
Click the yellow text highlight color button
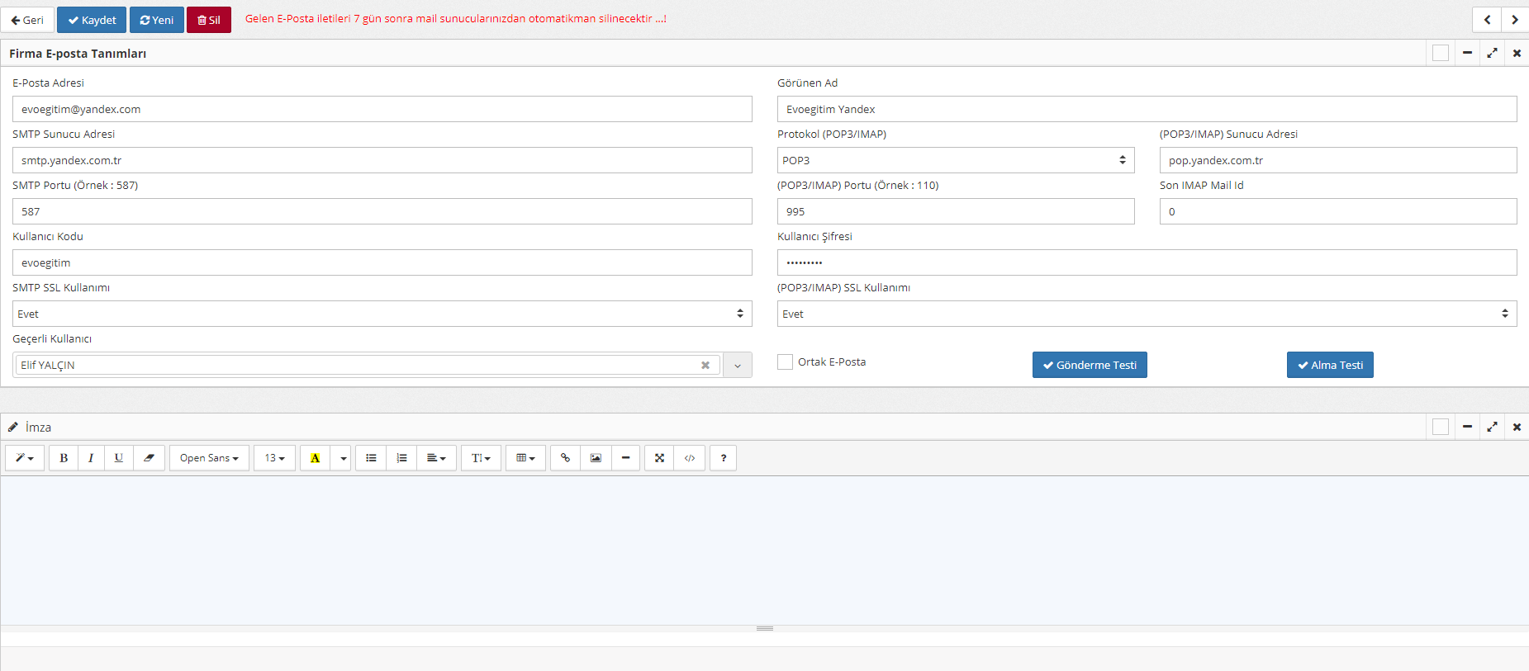[315, 458]
